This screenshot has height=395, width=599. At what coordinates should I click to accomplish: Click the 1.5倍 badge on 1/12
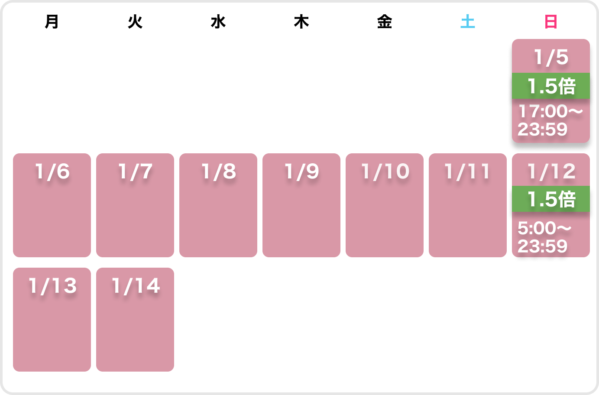click(x=550, y=199)
